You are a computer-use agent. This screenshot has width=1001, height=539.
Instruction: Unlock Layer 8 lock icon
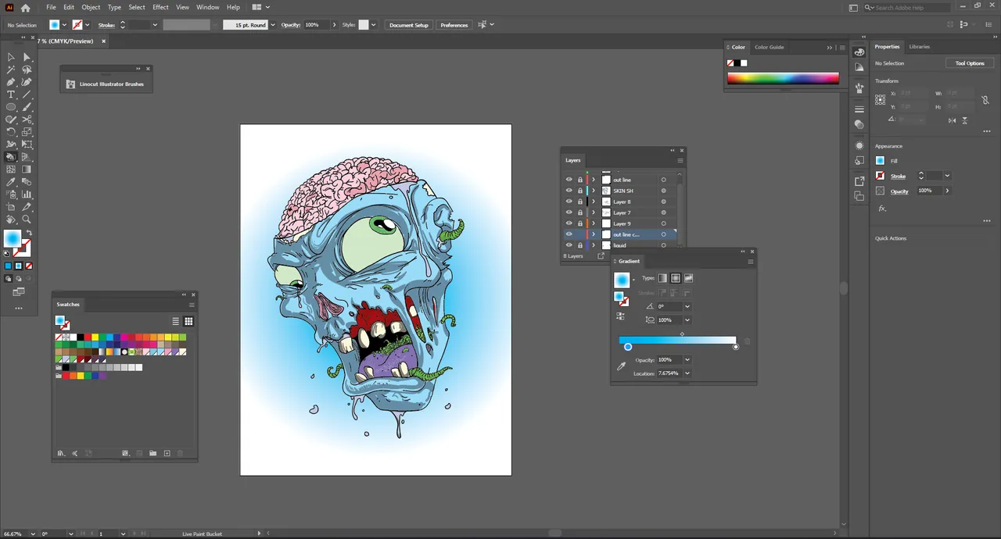(x=579, y=202)
